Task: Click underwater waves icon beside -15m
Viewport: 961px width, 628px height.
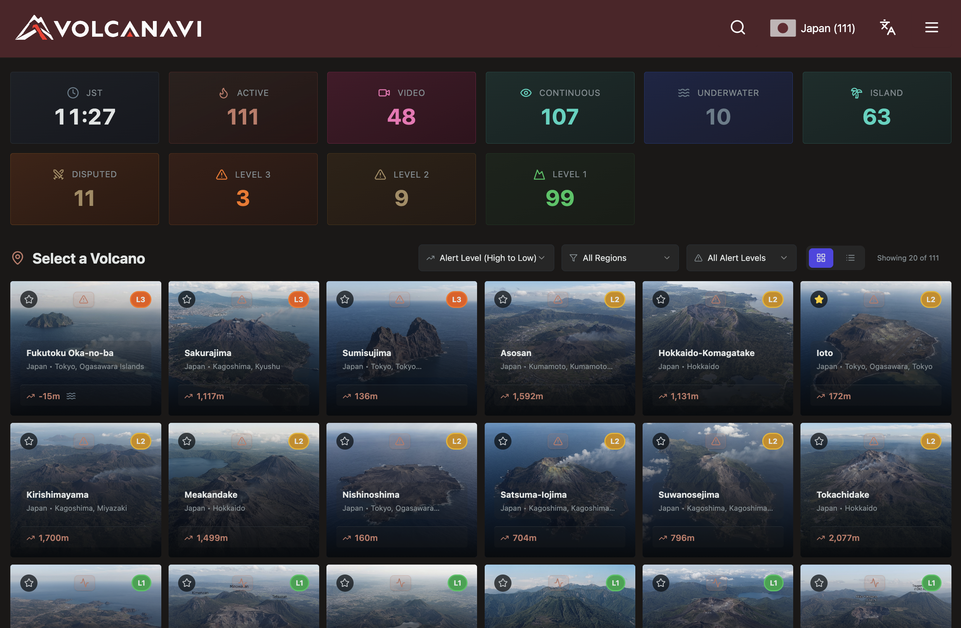Action: 71,397
